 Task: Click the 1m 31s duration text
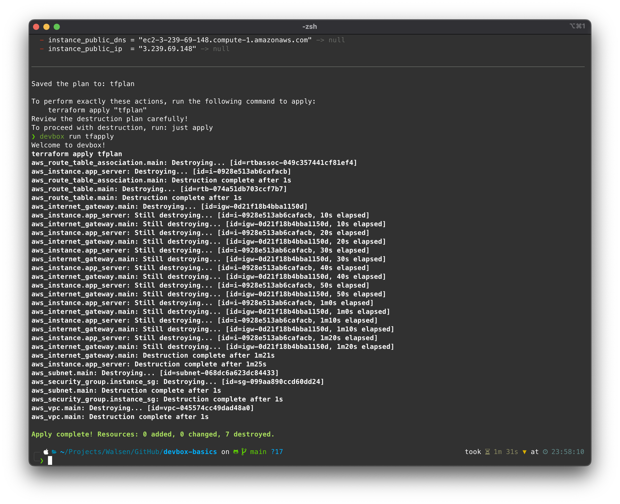pos(506,452)
